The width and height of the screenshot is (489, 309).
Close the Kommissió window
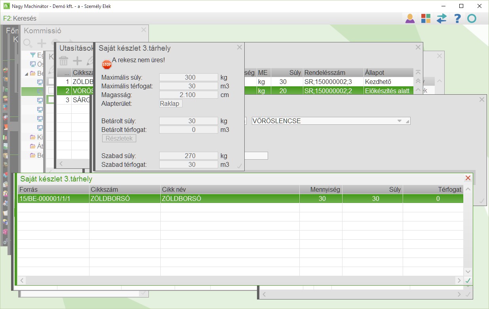144,30
